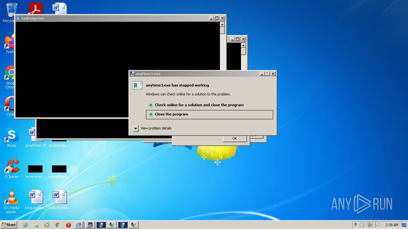Viewport: 408px width, 229px height.
Task: Open the Start menu
Action: (x=9, y=225)
